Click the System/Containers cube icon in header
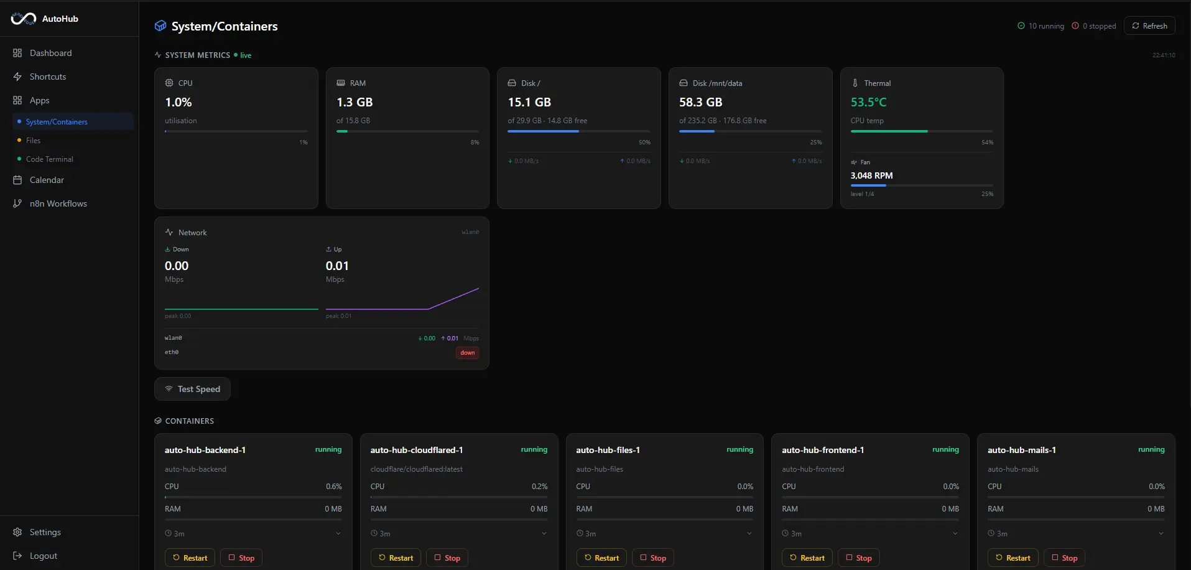Image resolution: width=1191 pixels, height=570 pixels. [160, 26]
